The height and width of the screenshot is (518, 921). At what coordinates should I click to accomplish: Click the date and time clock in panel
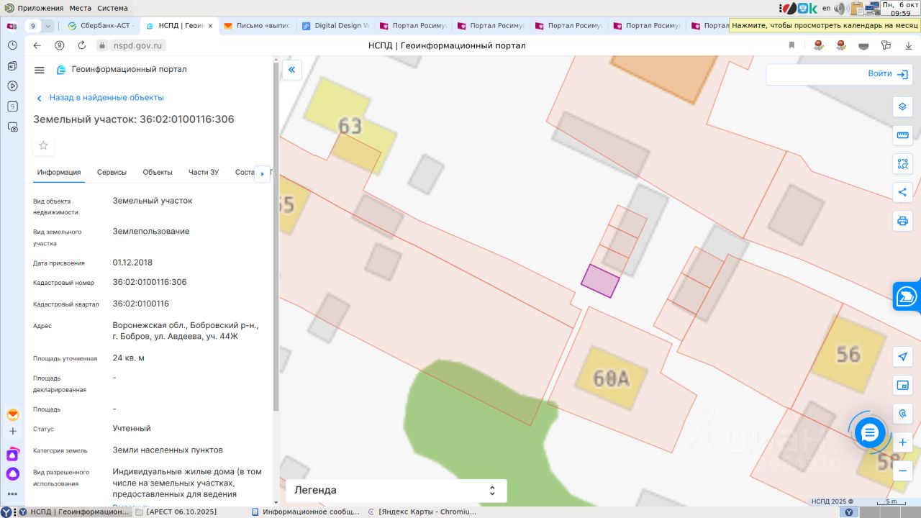pyautogui.click(x=900, y=8)
